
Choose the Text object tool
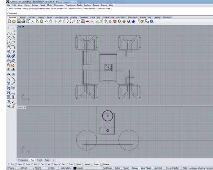tap(9, 84)
